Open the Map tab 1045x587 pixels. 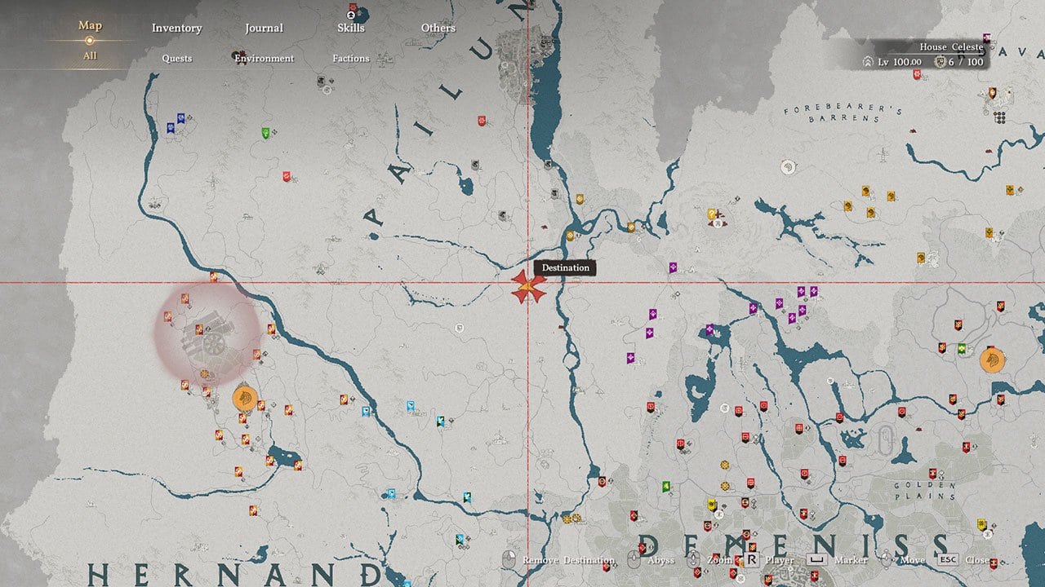[x=90, y=25]
